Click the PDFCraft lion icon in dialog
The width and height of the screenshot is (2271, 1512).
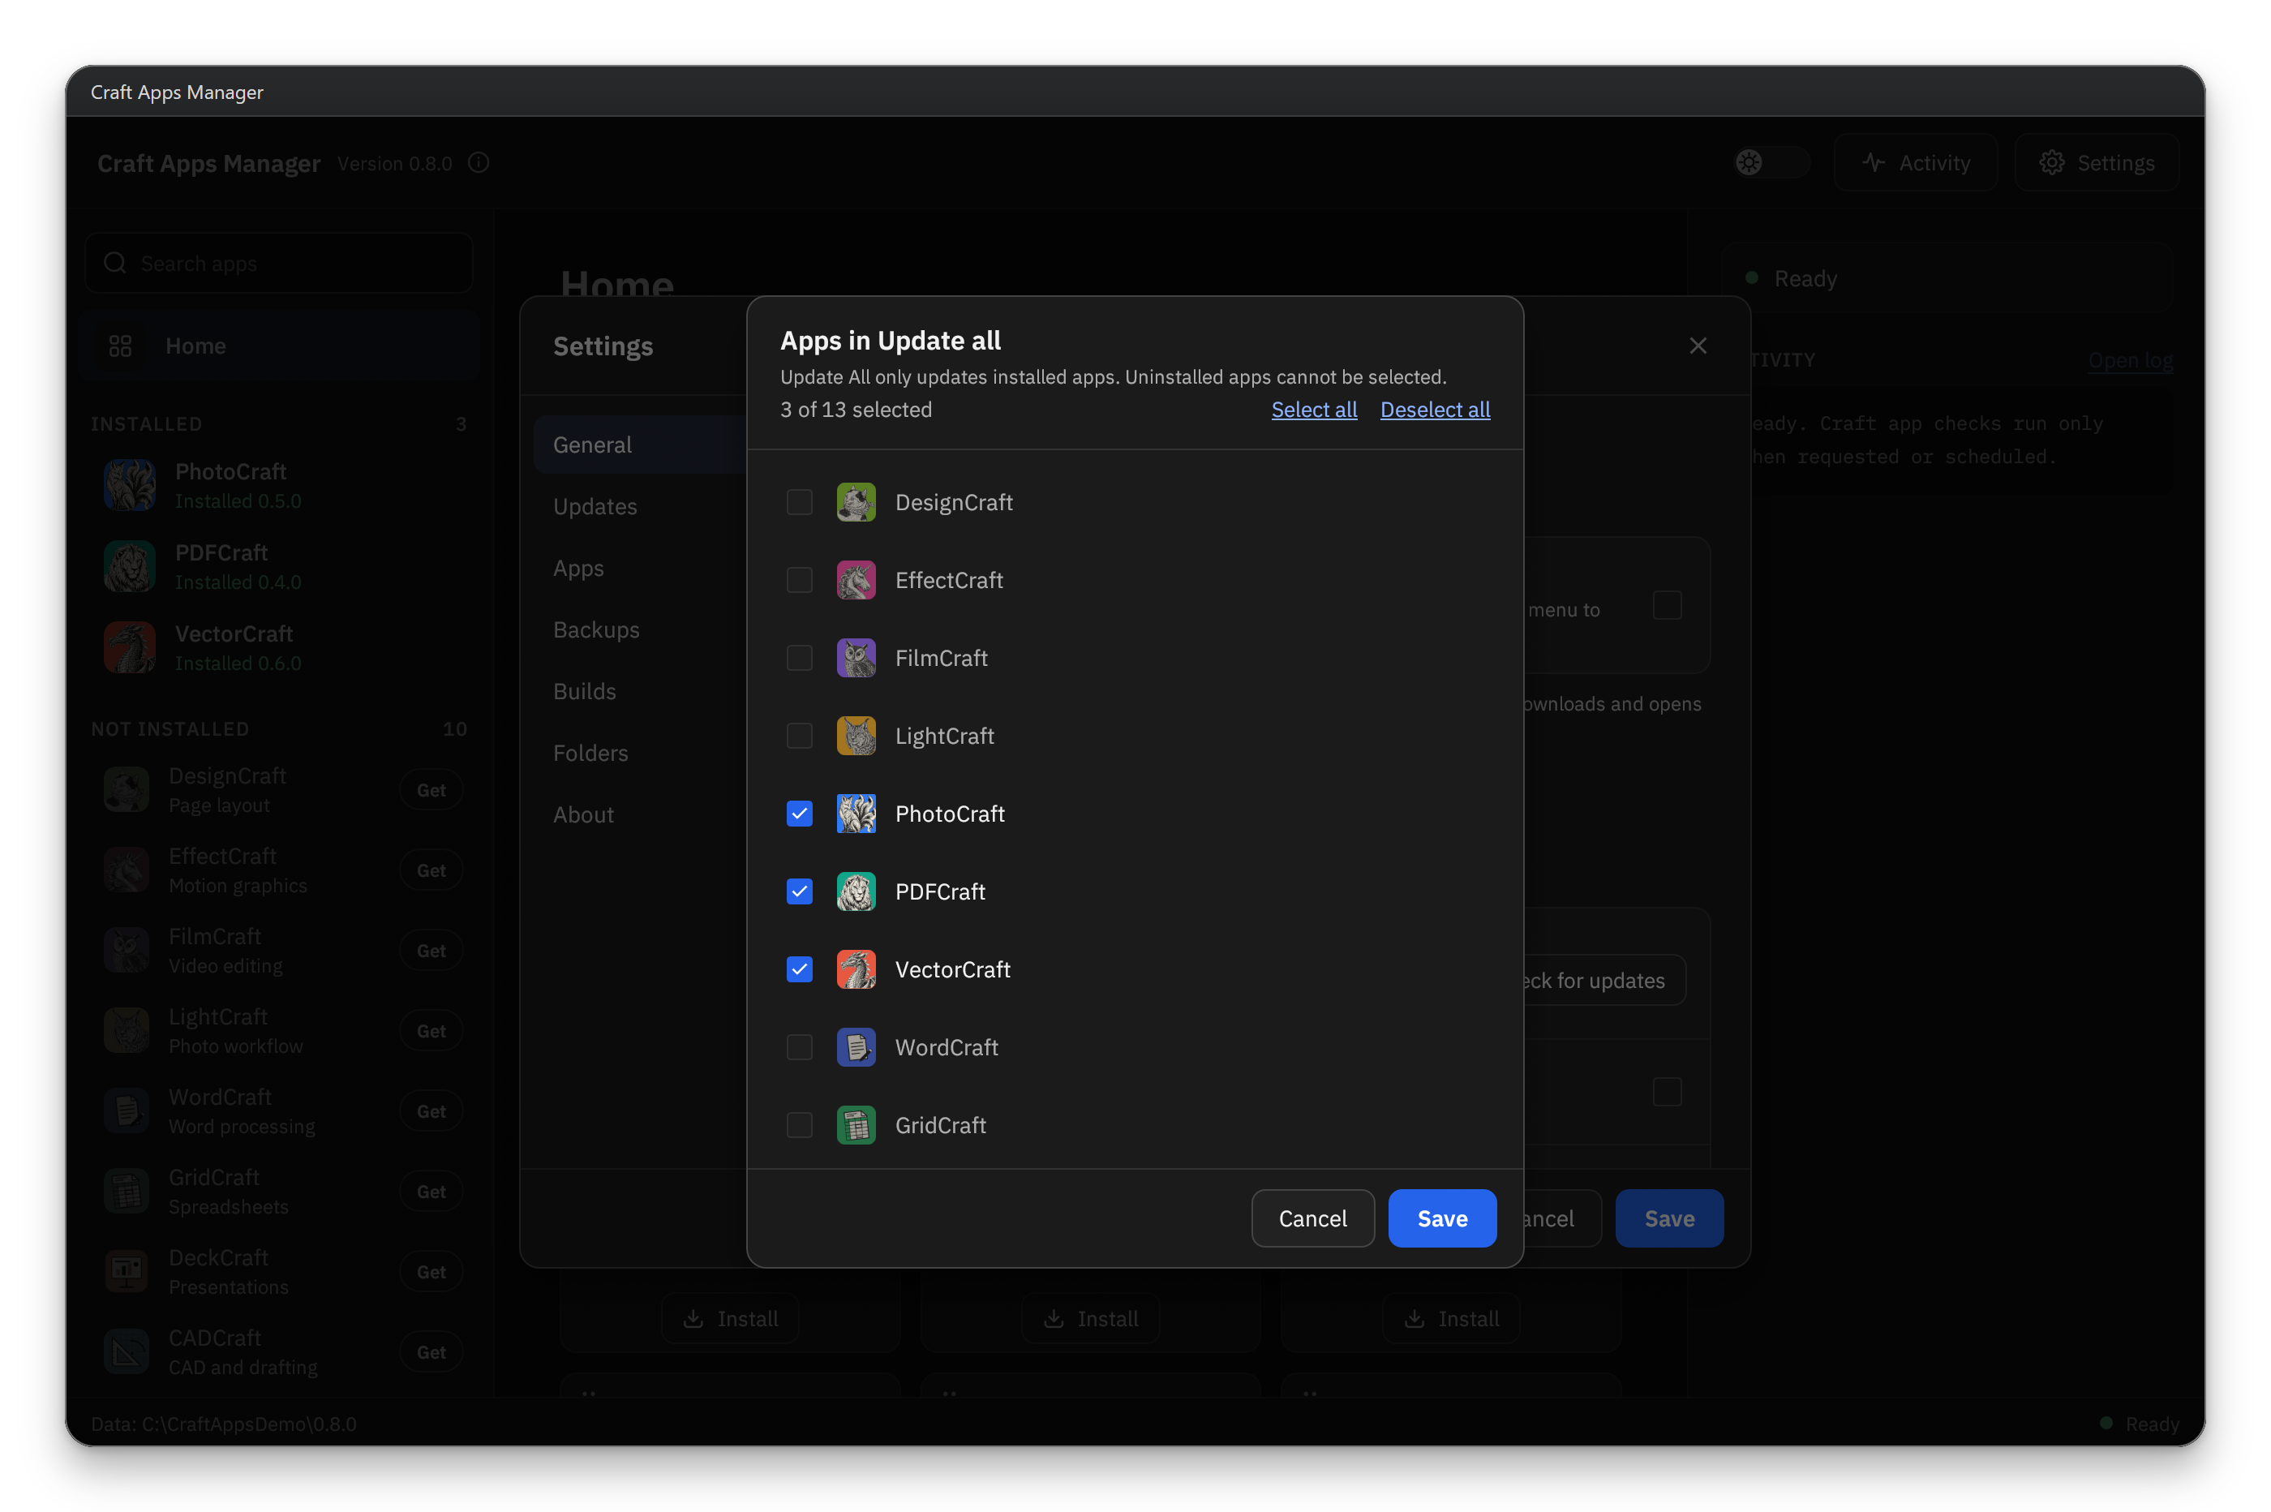pos(856,892)
